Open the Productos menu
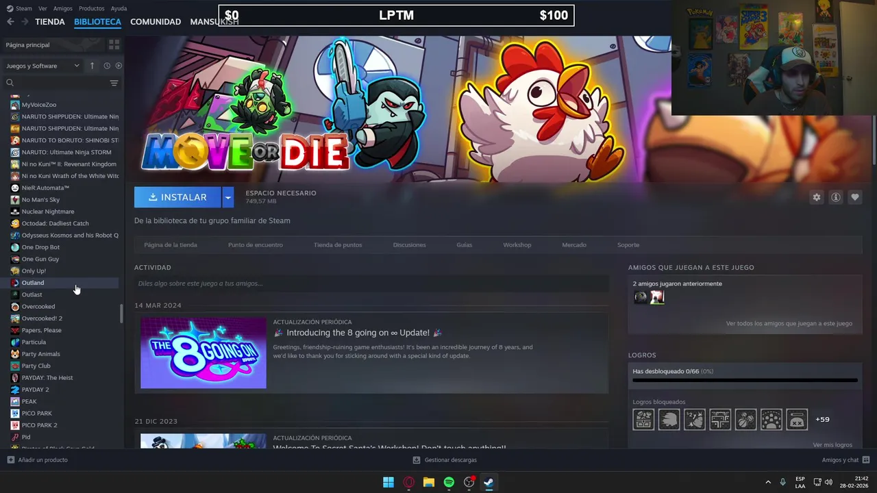 (92, 8)
